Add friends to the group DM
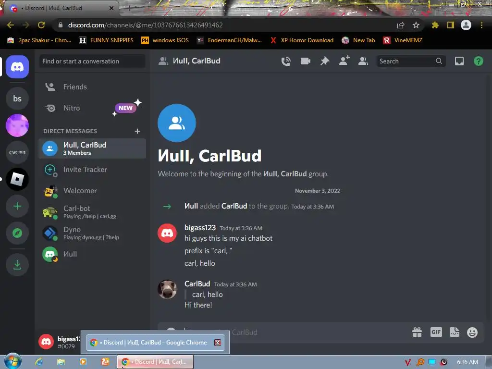Viewport: 492px width, 369px height. 344,61
